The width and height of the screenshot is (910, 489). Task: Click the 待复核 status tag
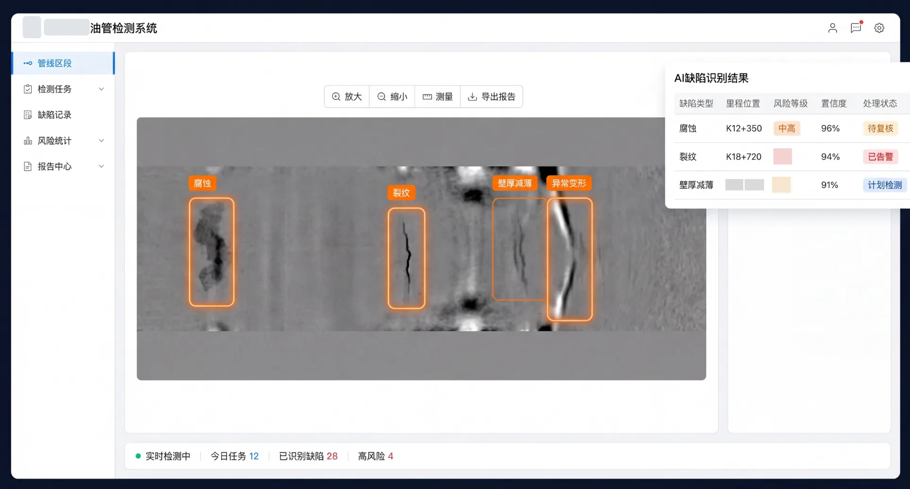coord(880,129)
